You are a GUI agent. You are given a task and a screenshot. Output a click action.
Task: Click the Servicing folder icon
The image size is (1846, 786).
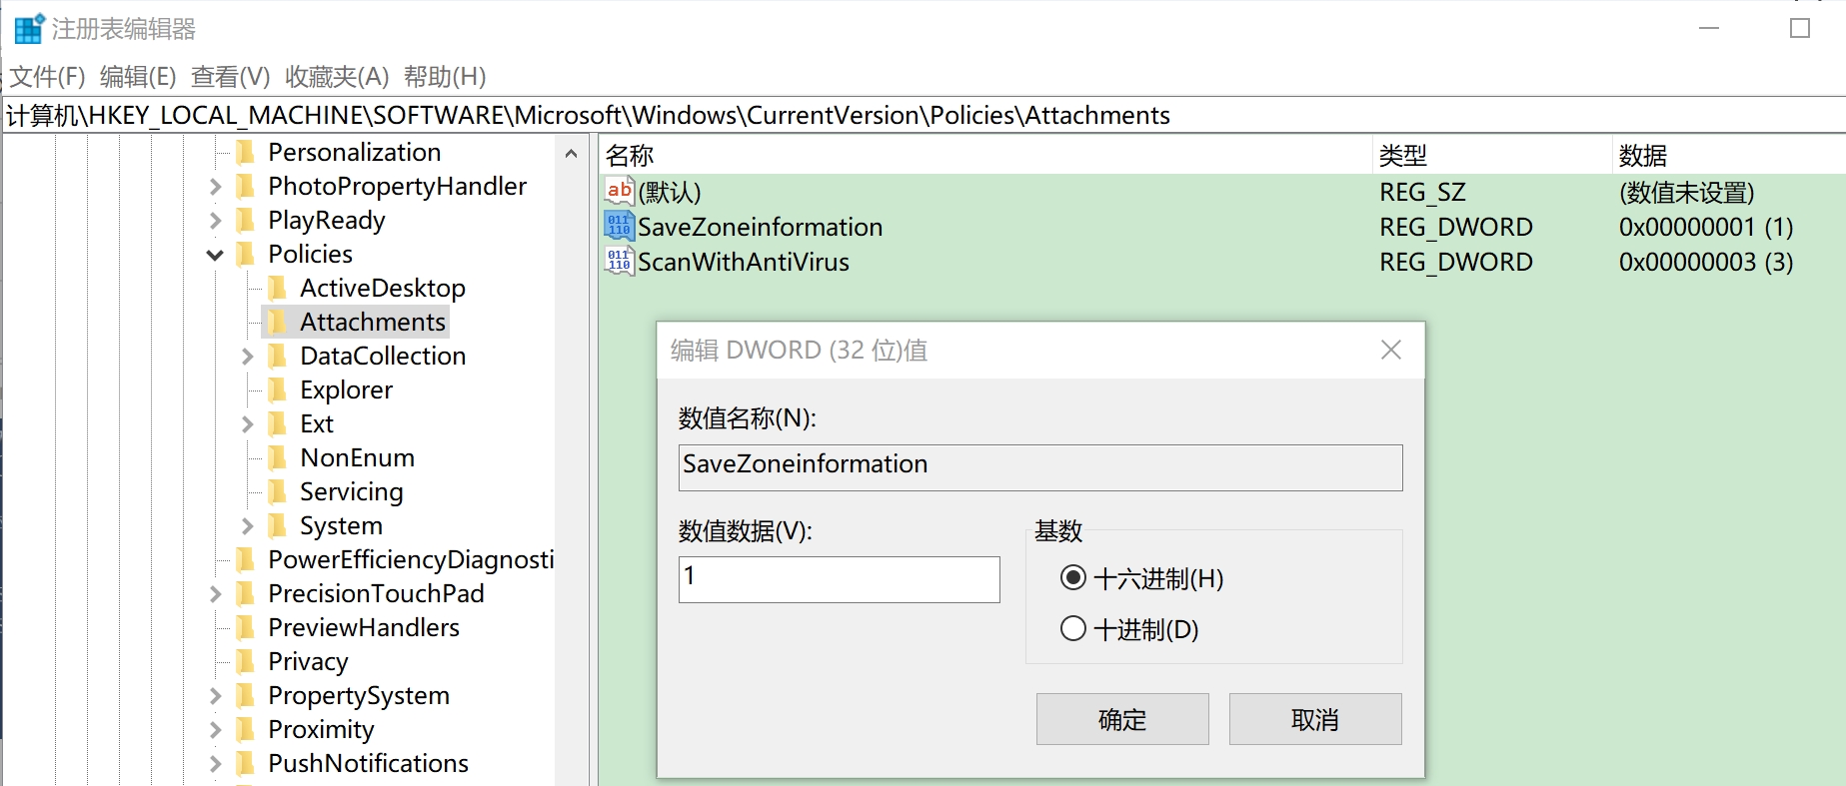(x=277, y=492)
